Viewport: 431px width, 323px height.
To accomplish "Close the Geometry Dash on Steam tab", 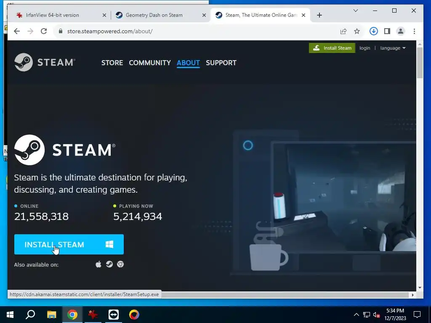I will [x=204, y=15].
